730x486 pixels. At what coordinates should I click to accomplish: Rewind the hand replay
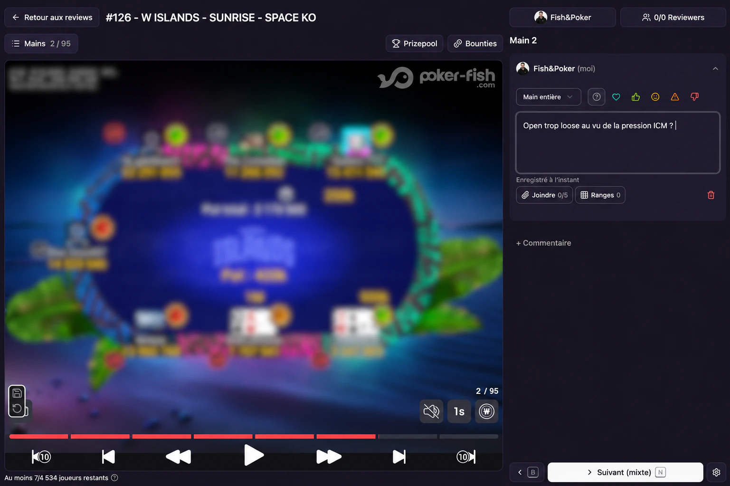pos(178,457)
